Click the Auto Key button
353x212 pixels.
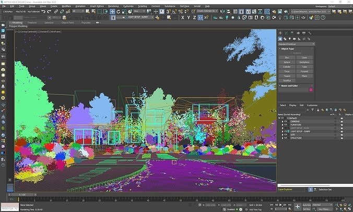tap(307, 205)
